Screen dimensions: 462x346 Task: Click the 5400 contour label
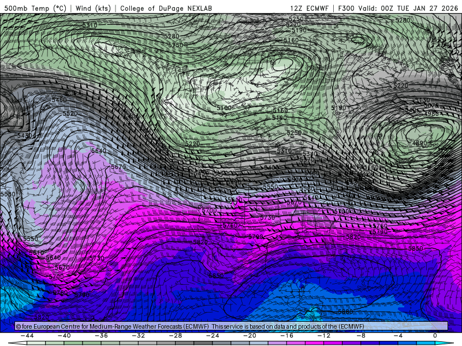point(271,167)
